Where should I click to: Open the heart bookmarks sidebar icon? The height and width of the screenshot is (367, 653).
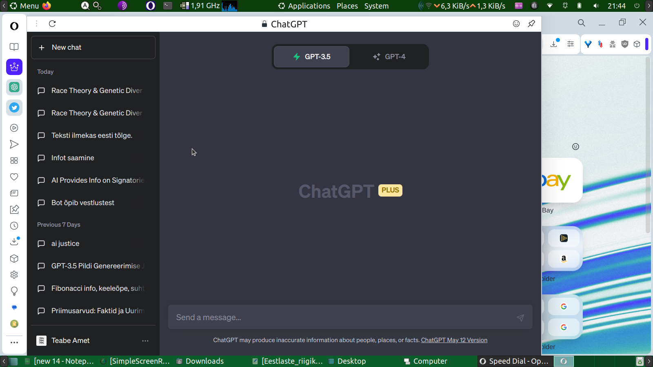14,177
